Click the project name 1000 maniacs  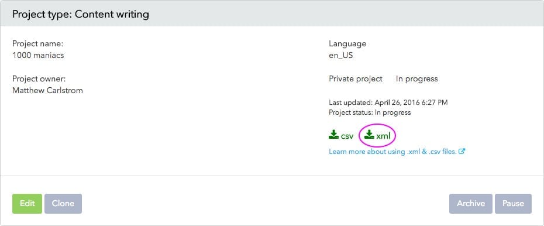tap(38, 55)
